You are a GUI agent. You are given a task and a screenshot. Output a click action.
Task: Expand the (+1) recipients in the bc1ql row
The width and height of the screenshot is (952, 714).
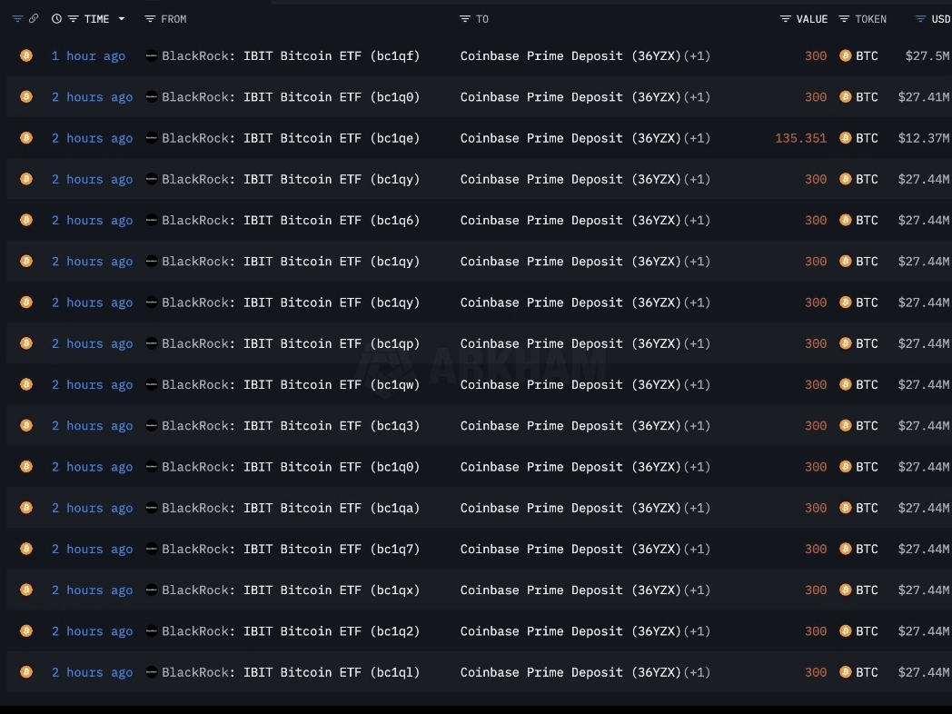pos(697,672)
